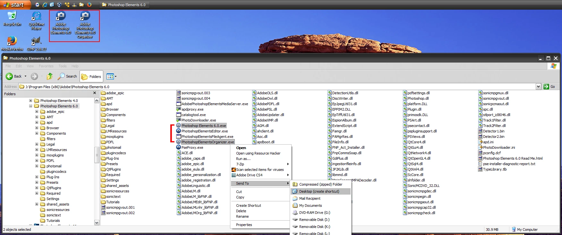Open the File menu in Explorer
Screen dimensions: 562x235
tap(8, 66)
